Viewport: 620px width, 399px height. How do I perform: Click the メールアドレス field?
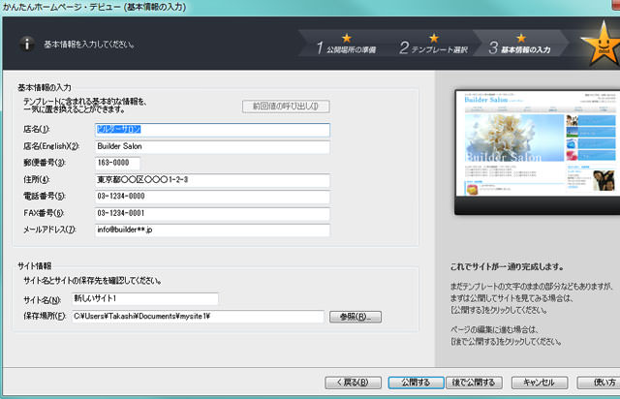click(212, 230)
